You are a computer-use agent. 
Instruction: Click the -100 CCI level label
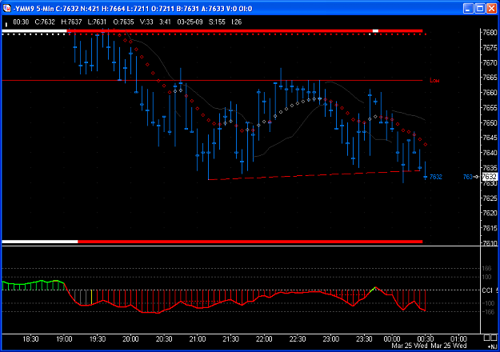point(488,303)
